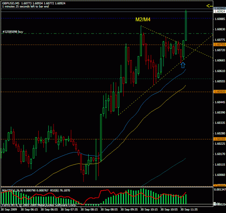Click the 1.60060 price axis label
This screenshot has height=213, width=226.
220,175
